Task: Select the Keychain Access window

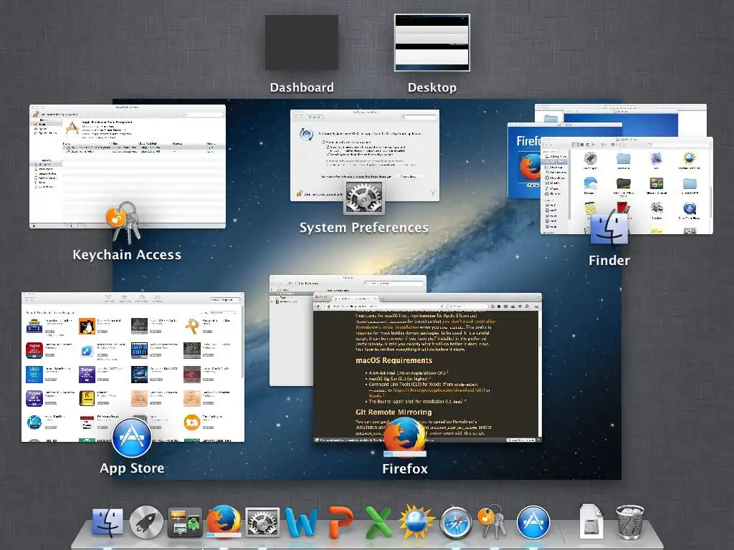Action: coord(128,166)
